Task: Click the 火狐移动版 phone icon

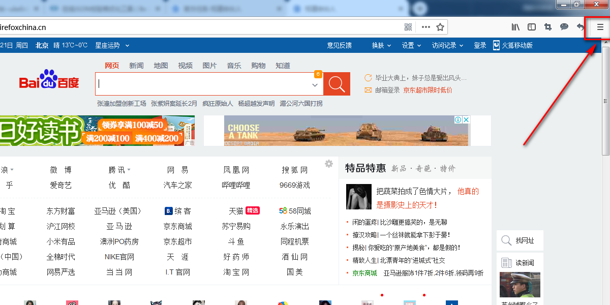Action: click(497, 45)
